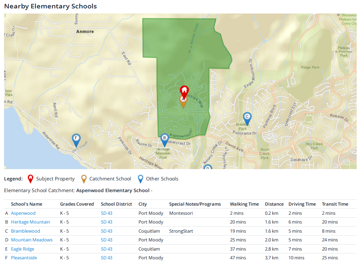Click Coquitlam city in Bramblewood row
This screenshot has height=267, width=364.
click(149, 231)
